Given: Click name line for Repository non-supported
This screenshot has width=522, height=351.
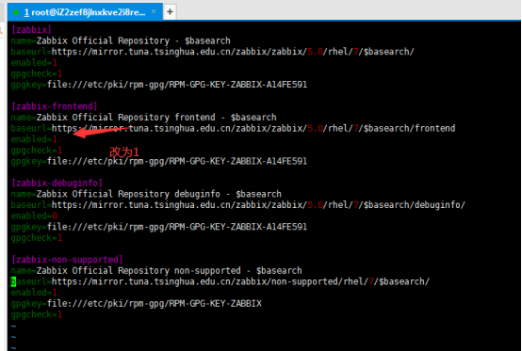Looking at the screenshot, I should click(x=156, y=271).
